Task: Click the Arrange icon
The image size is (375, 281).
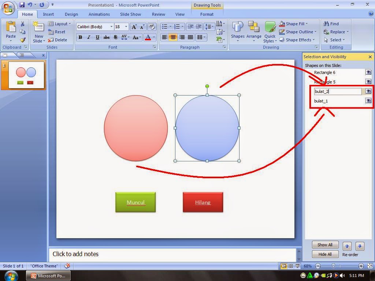Action: [254, 31]
